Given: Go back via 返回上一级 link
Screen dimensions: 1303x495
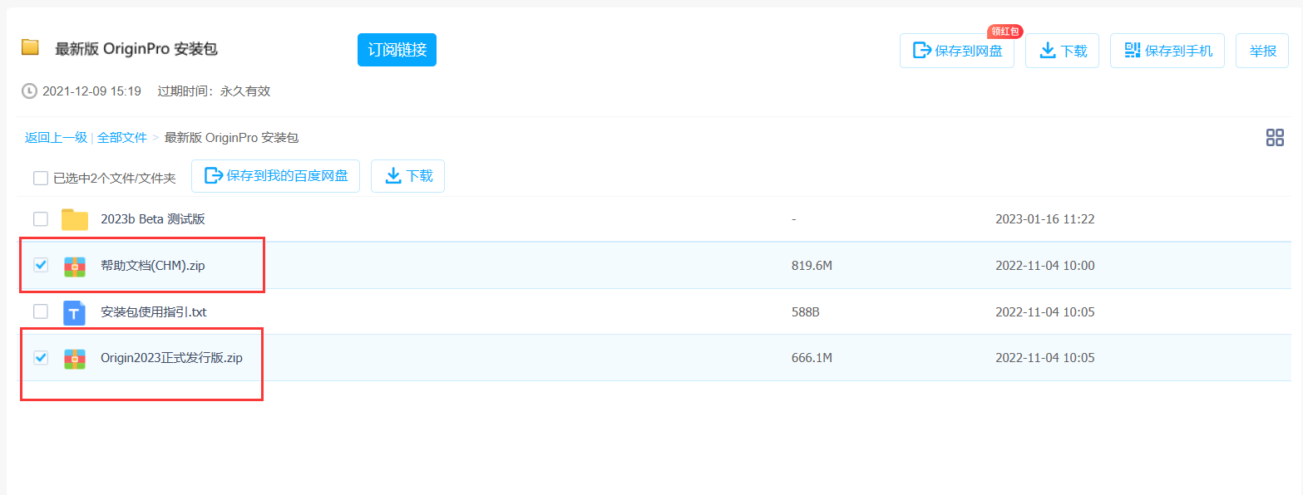Looking at the screenshot, I should (x=56, y=138).
